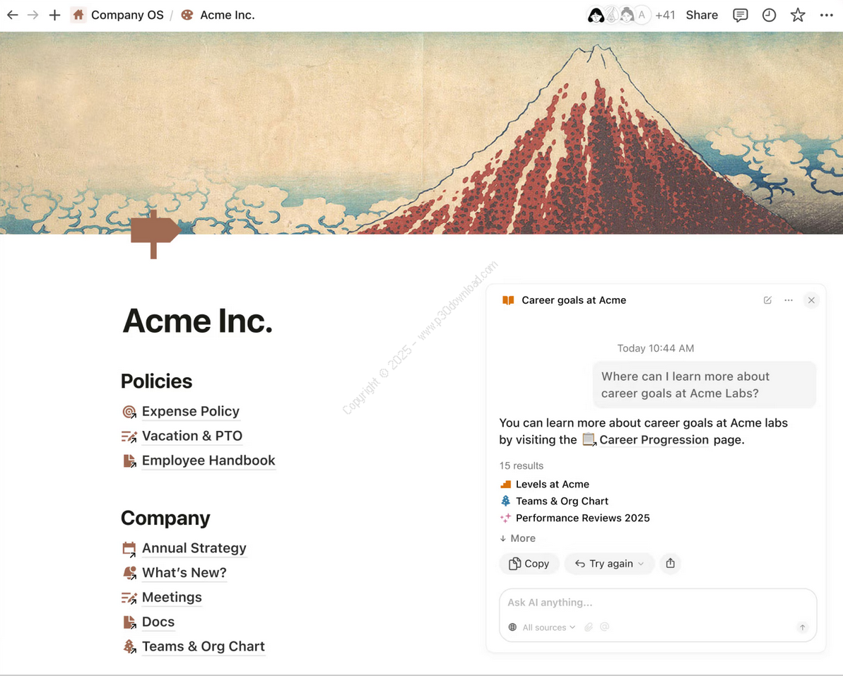Screen dimensions: 843x676
Task: Click the Company heading
Action: [165, 518]
